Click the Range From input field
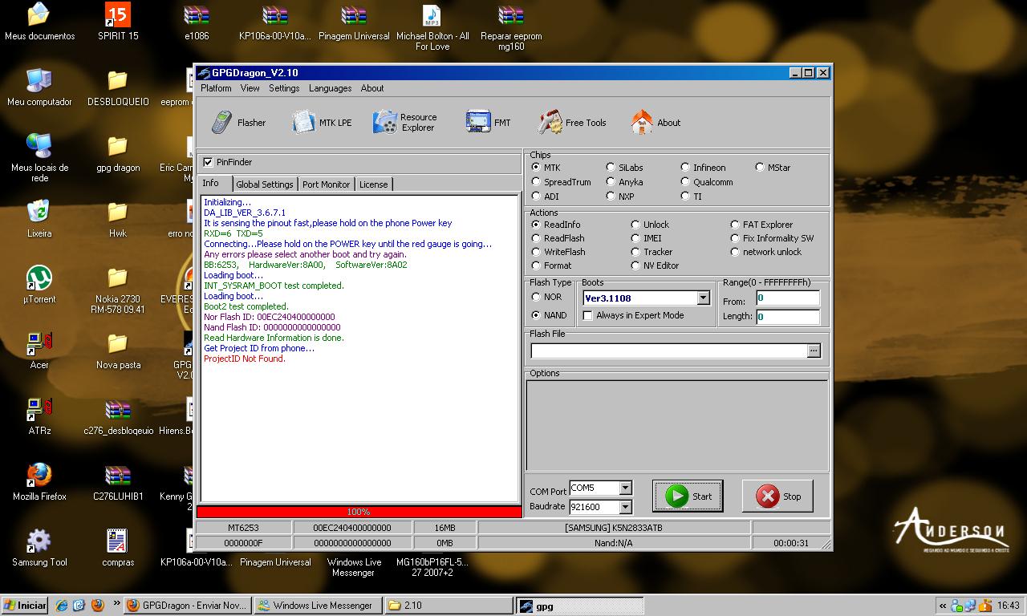Viewport: 1027px width, 616px height. pyautogui.click(x=787, y=298)
